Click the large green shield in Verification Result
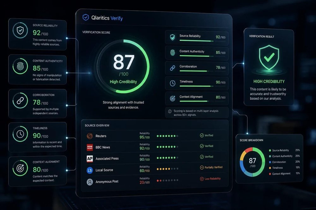The height and width of the screenshot is (210, 316). (x=269, y=57)
